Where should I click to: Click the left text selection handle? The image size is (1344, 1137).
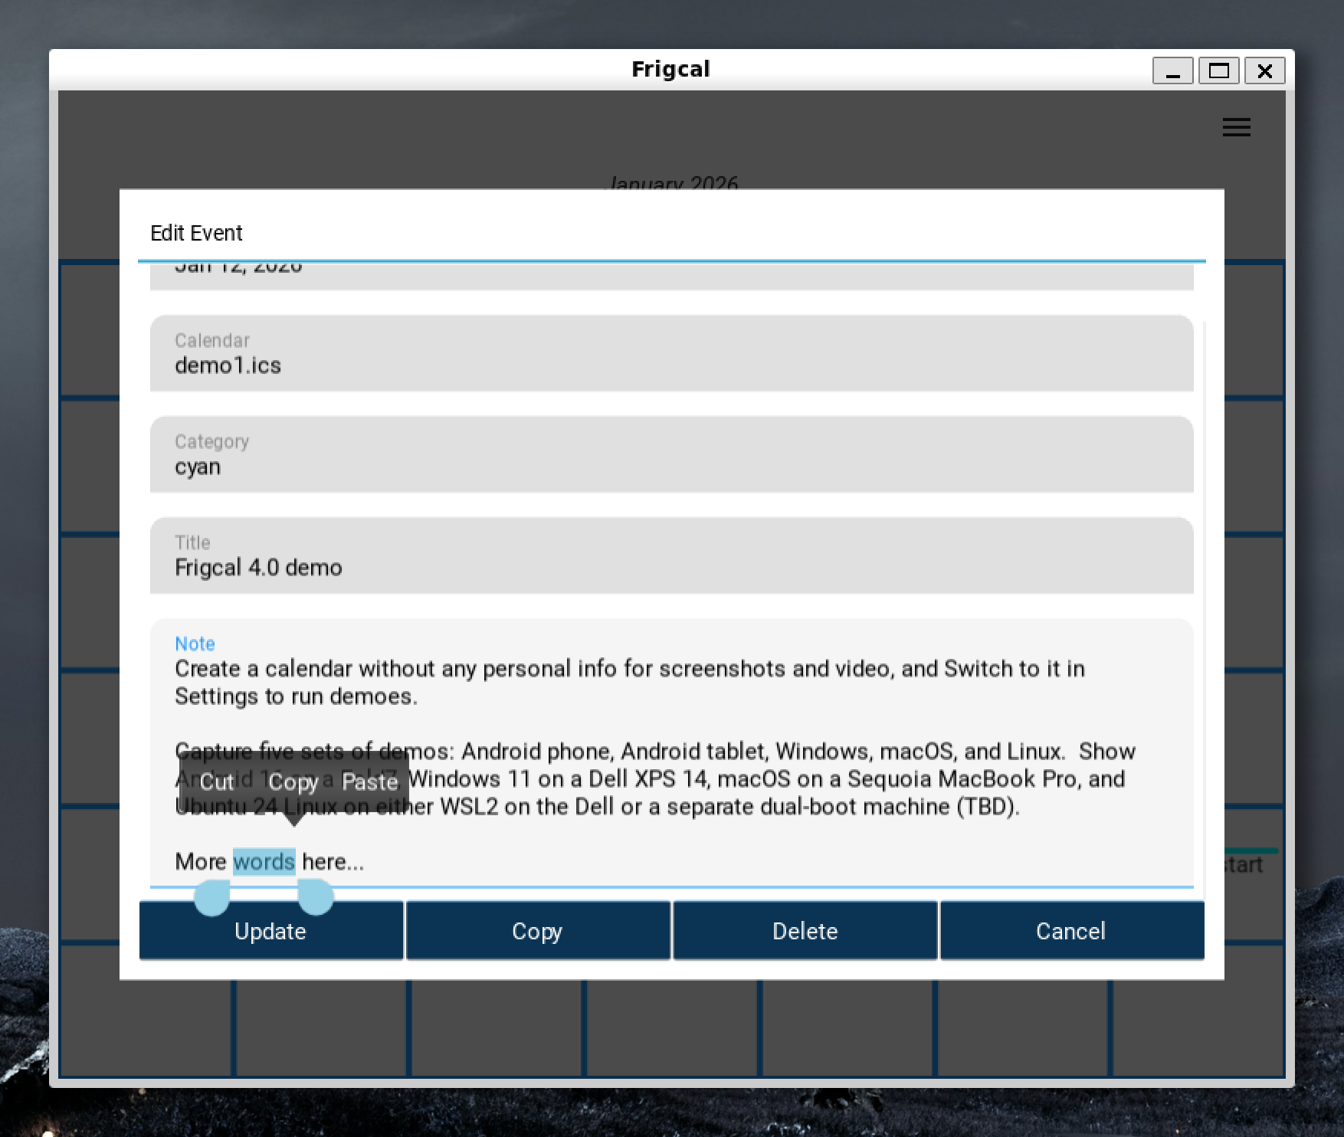point(211,897)
